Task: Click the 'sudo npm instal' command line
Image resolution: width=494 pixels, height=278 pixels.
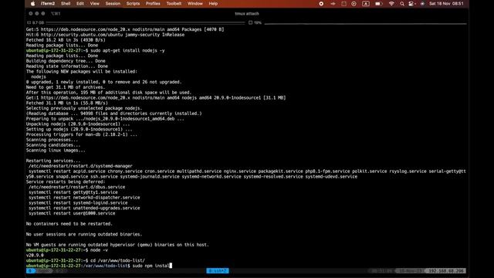Action: pyautogui.click(x=151, y=266)
